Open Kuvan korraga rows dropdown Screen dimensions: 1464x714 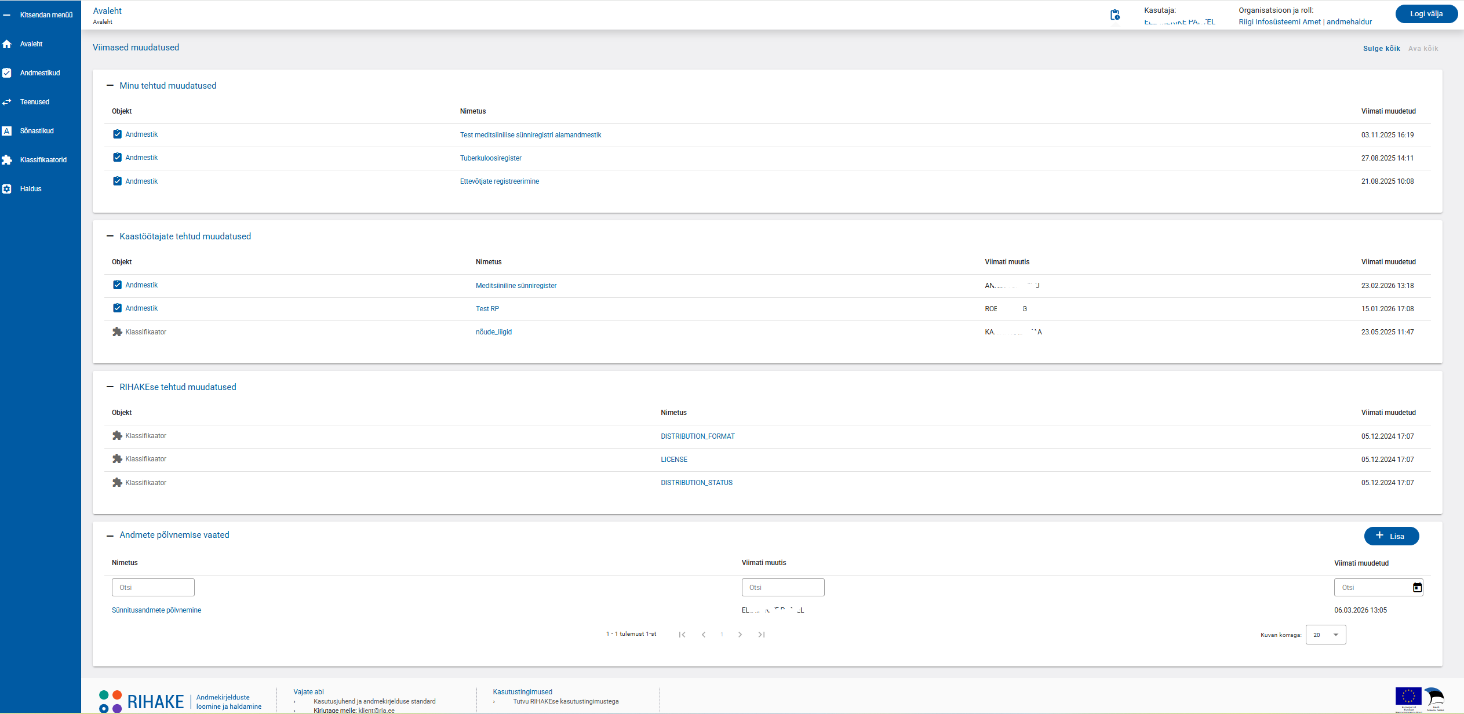(x=1325, y=635)
